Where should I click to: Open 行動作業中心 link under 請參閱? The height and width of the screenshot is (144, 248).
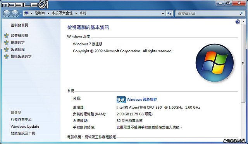21,120
